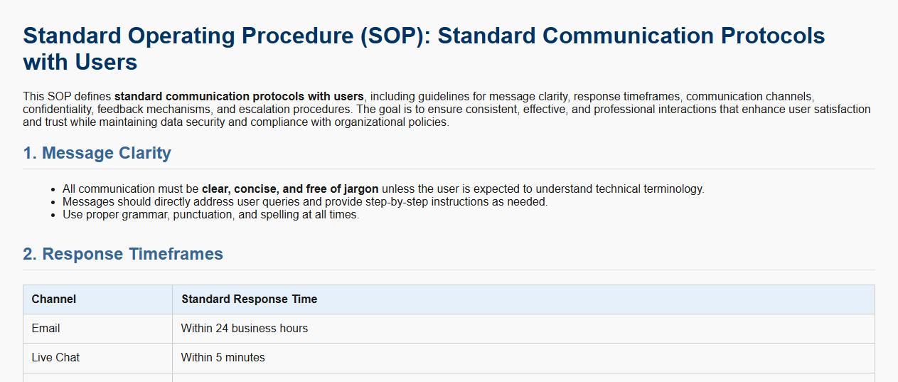The height and width of the screenshot is (382, 898).
Task: Click the '1. Message Clarity' heading
Action: (97, 153)
